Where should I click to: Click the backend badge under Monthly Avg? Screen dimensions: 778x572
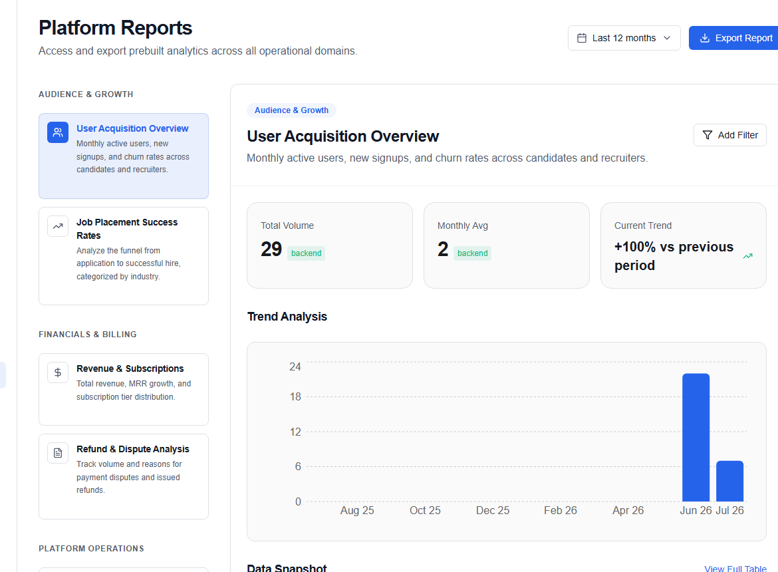pos(472,253)
